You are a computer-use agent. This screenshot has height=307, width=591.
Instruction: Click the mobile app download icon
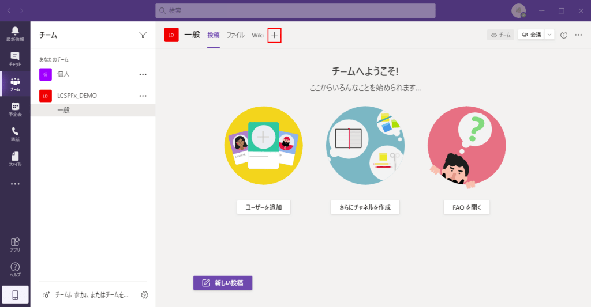coord(15,295)
